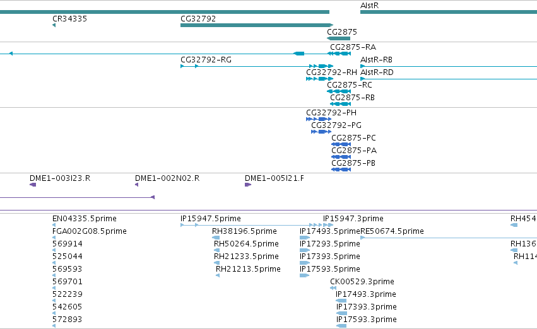Select the DME1-005I21.F feature marker

[x=248, y=185]
